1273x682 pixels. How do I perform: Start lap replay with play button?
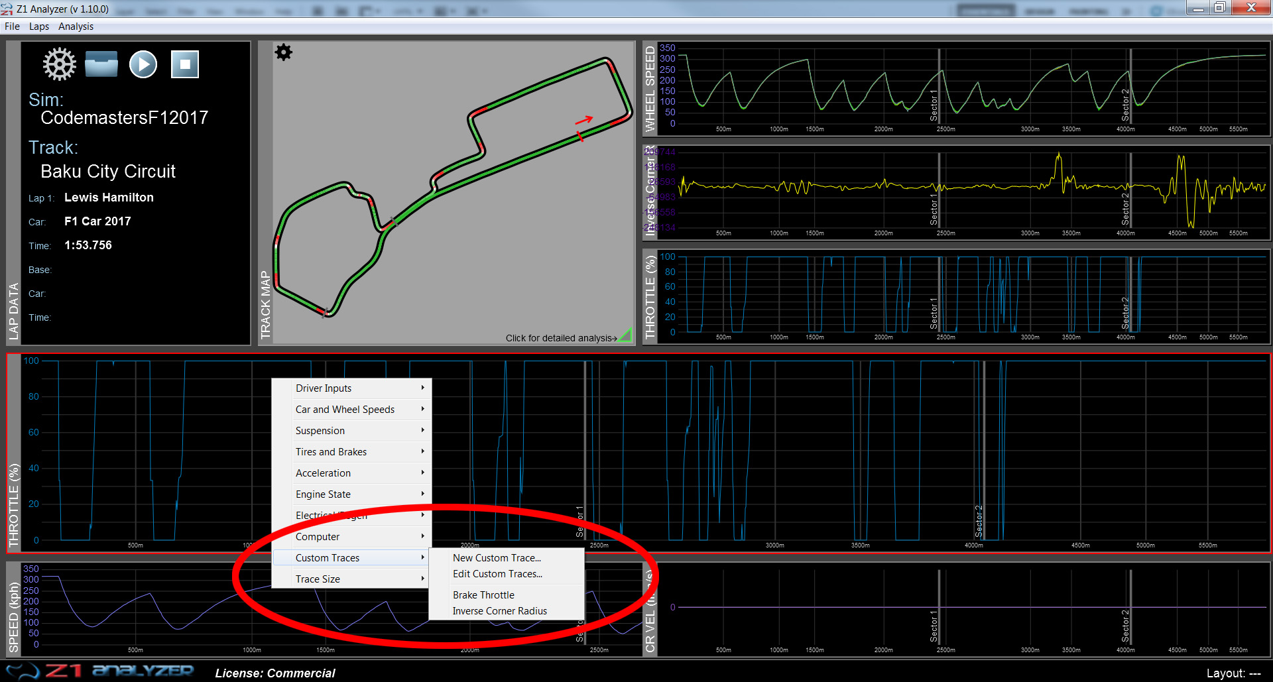pyautogui.click(x=143, y=64)
